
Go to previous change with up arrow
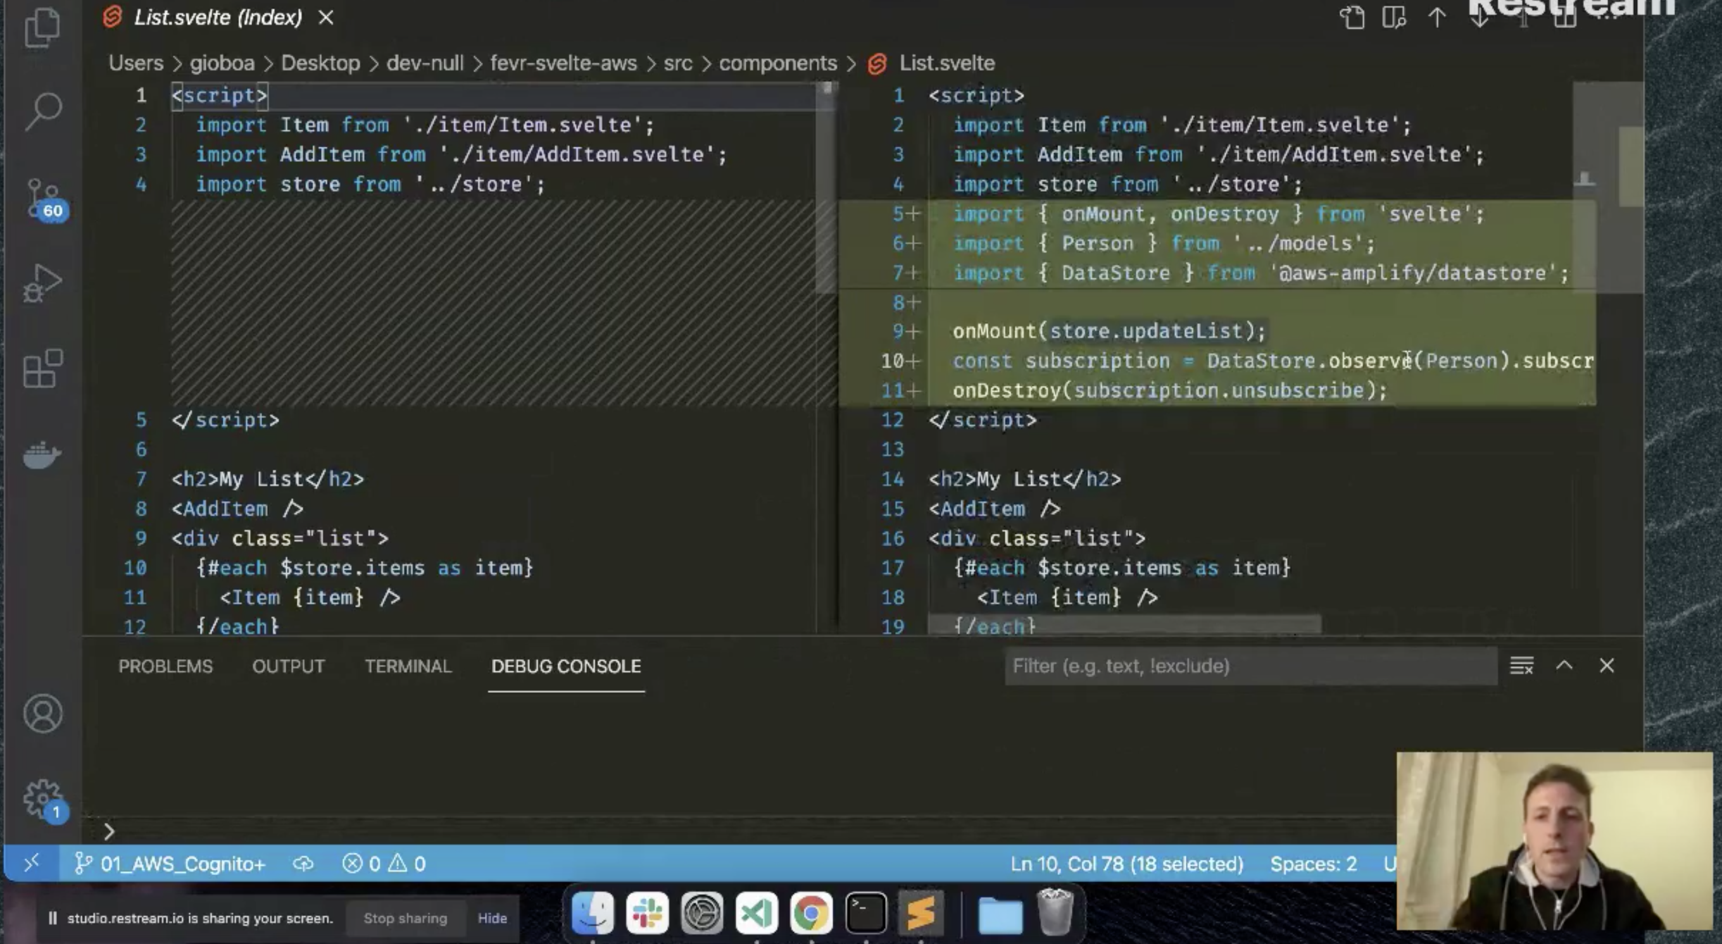tap(1436, 17)
